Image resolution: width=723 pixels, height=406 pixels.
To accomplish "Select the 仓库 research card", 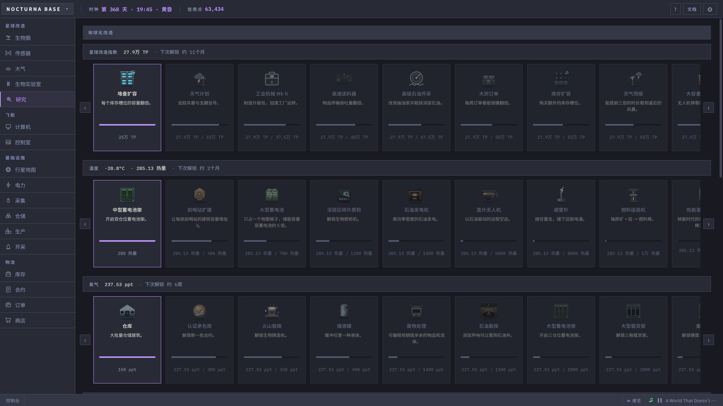I will 127,340.
